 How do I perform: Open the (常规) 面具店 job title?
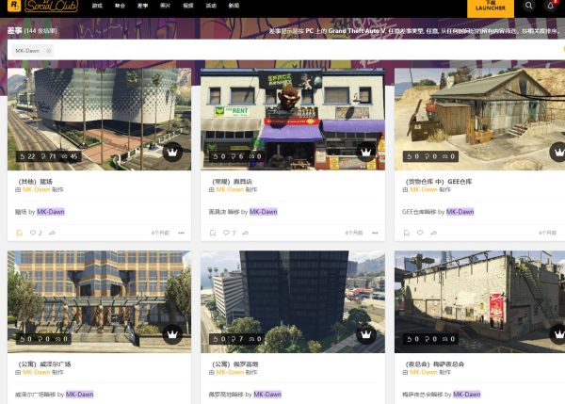coord(232,181)
